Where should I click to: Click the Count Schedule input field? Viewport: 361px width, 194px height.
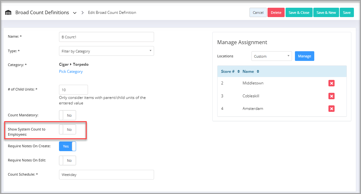point(106,175)
